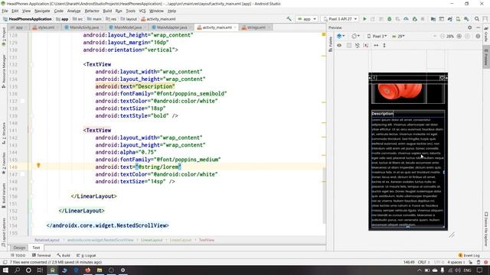Viewport: 490px width, 275px height.
Task: Click the intention lightbulb on line 146
Action: pos(38,165)
